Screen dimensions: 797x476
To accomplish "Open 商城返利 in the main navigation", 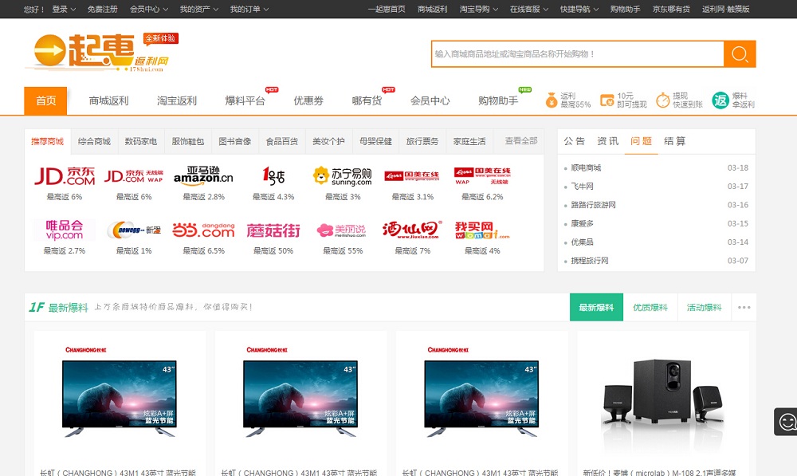I will coord(108,100).
